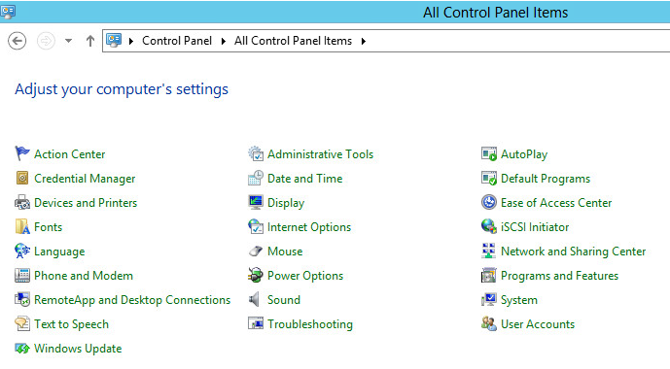The width and height of the screenshot is (670, 369).
Task: Click the Programs and Features icon
Action: (489, 275)
